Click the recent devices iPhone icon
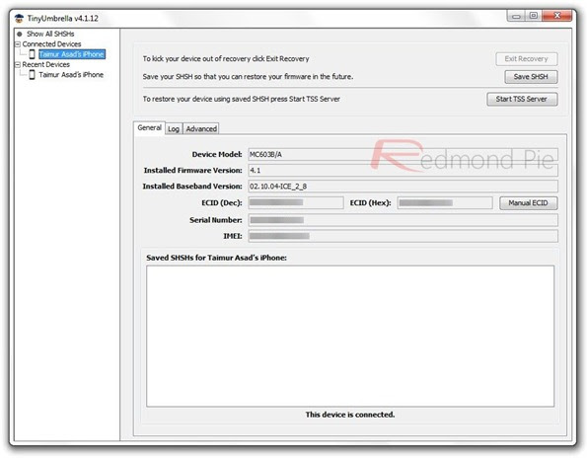Screen dimensions: 587x458 click(32, 75)
